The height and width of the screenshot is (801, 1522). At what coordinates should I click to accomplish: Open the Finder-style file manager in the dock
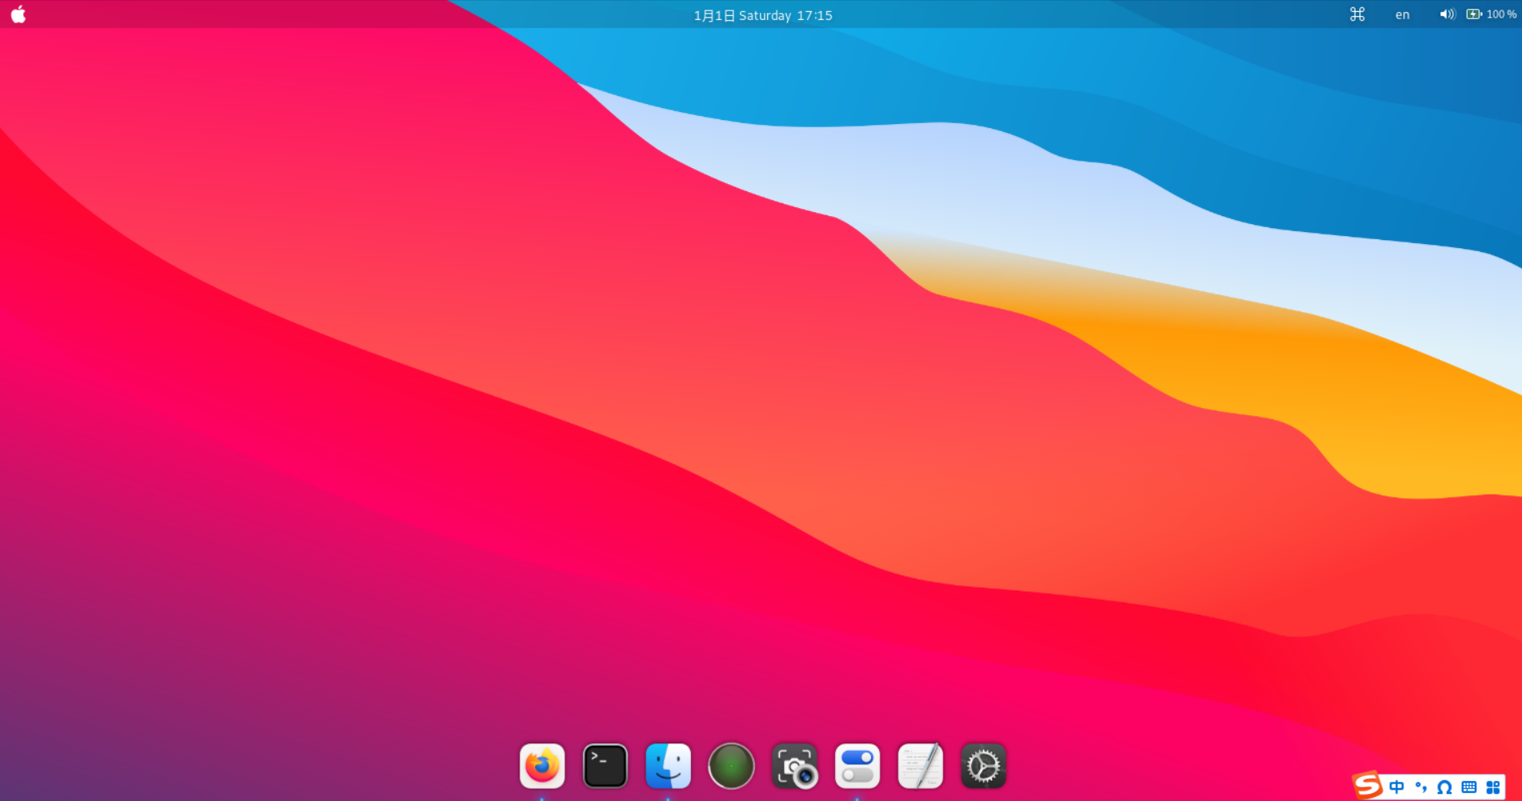[669, 765]
